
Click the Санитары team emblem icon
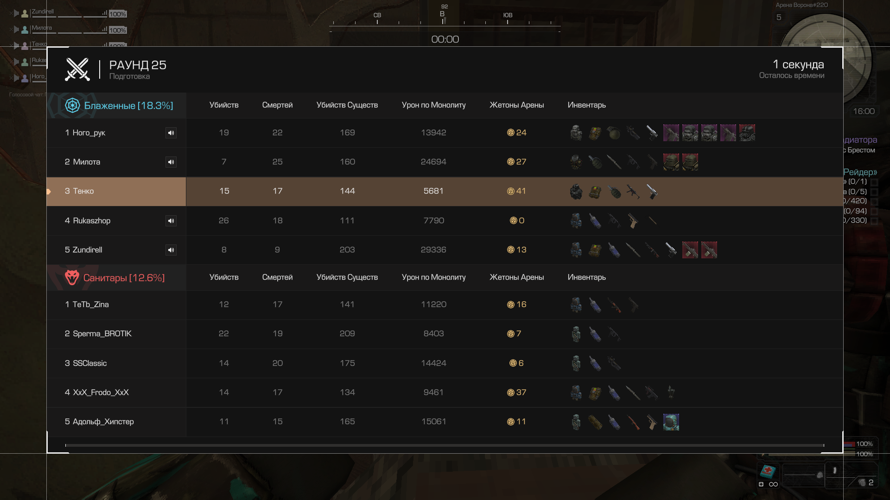point(72,277)
